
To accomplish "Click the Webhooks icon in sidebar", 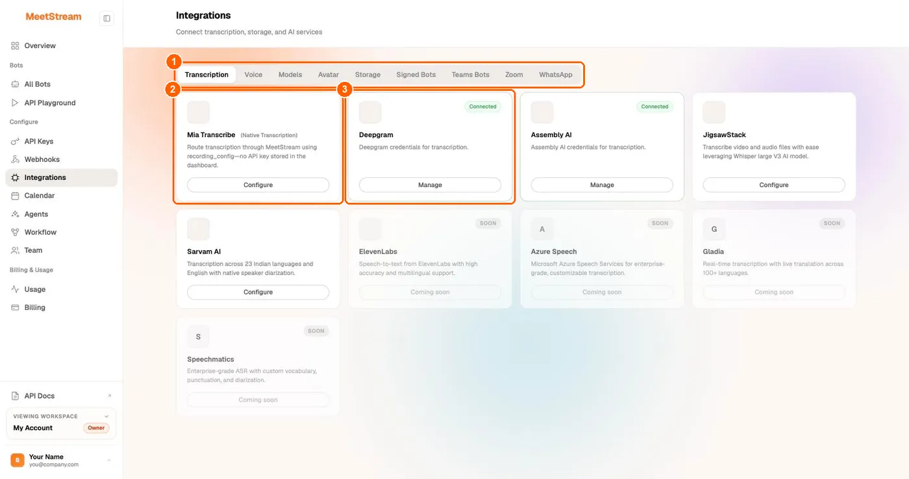I will click(x=15, y=159).
